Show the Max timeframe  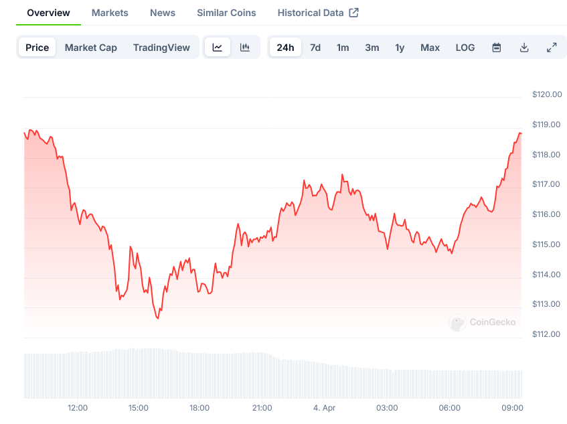pos(430,47)
